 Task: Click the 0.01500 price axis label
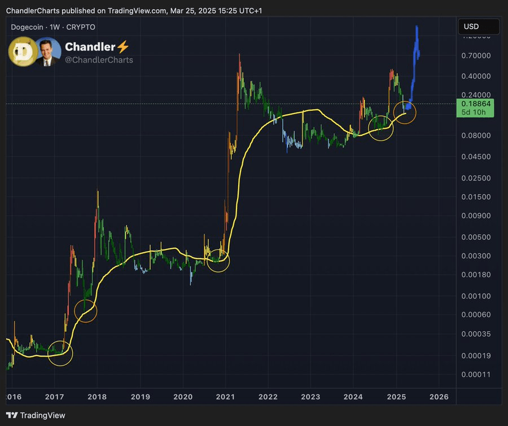coord(476,197)
